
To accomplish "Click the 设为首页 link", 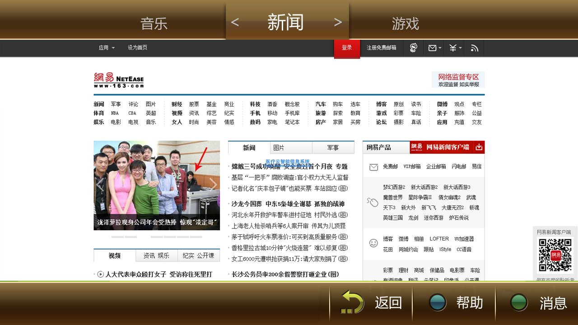I will pos(137,47).
